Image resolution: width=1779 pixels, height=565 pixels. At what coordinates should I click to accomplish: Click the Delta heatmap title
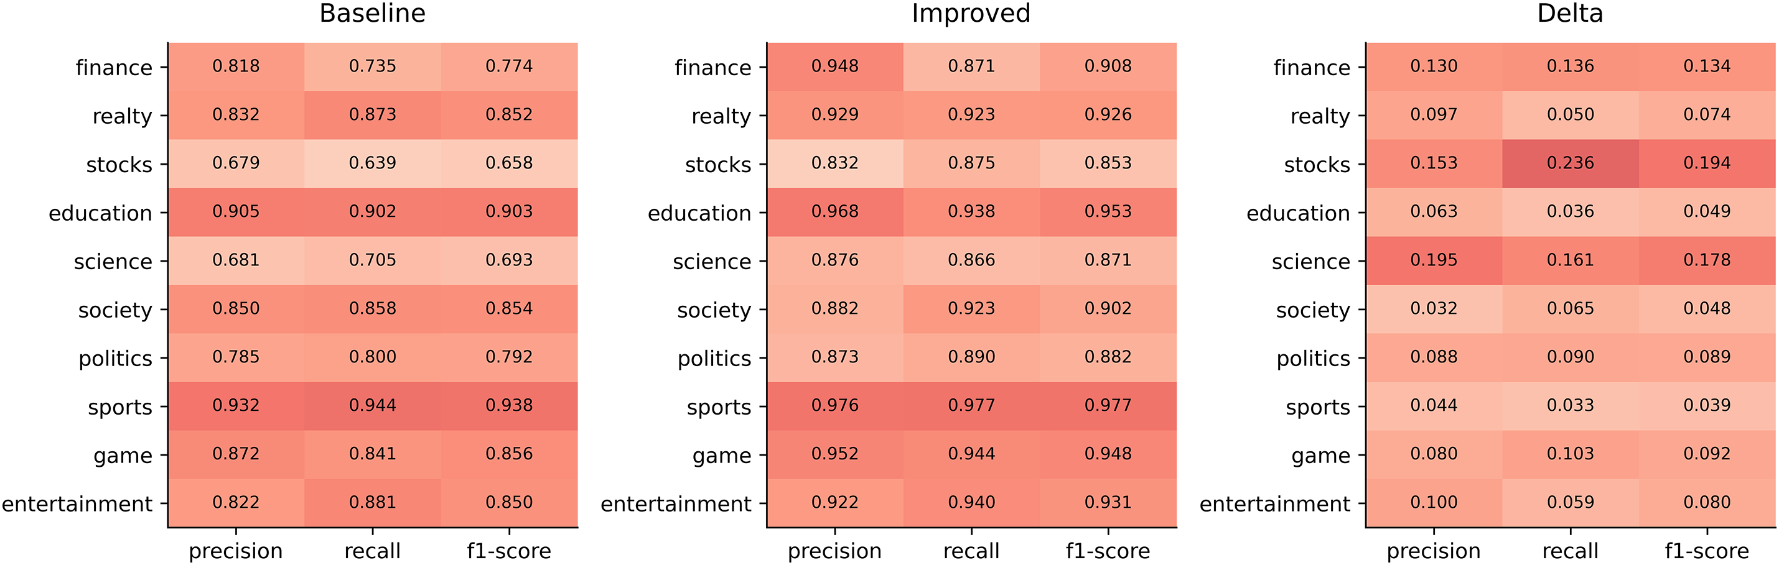pyautogui.click(x=1570, y=14)
